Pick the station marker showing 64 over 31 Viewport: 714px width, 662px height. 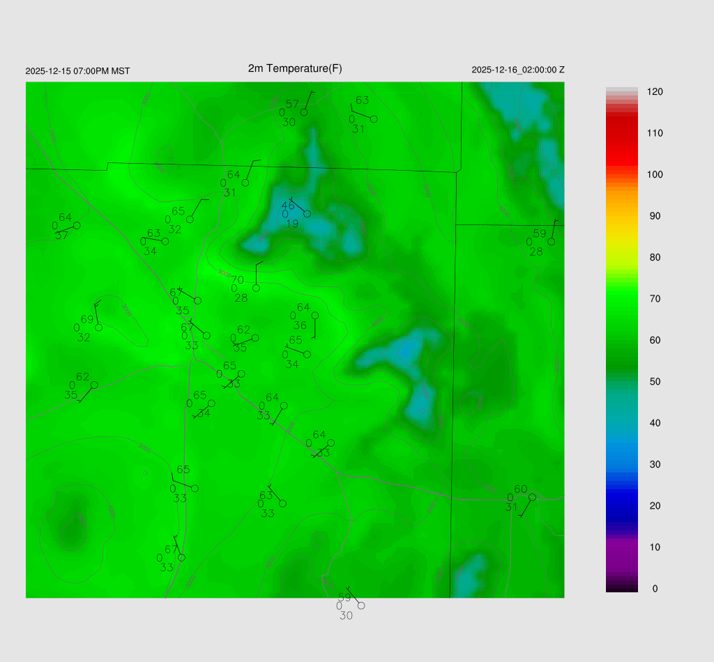point(245,183)
